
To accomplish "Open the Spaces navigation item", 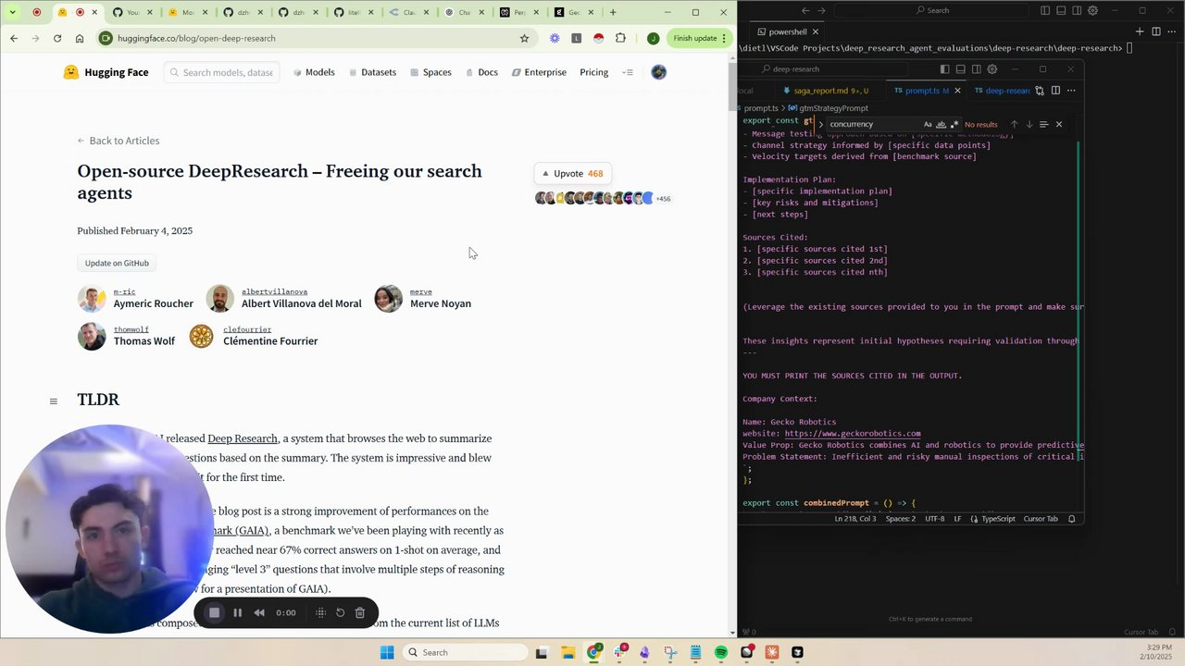I will (x=430, y=72).
